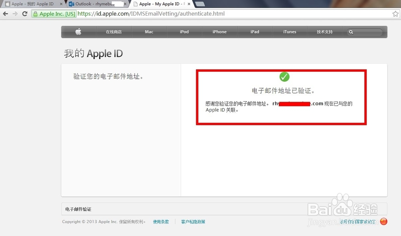
Task: Open 在线商店 in the Apple navigation
Action: (114, 32)
